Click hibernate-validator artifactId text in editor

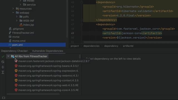tap(137, 11)
